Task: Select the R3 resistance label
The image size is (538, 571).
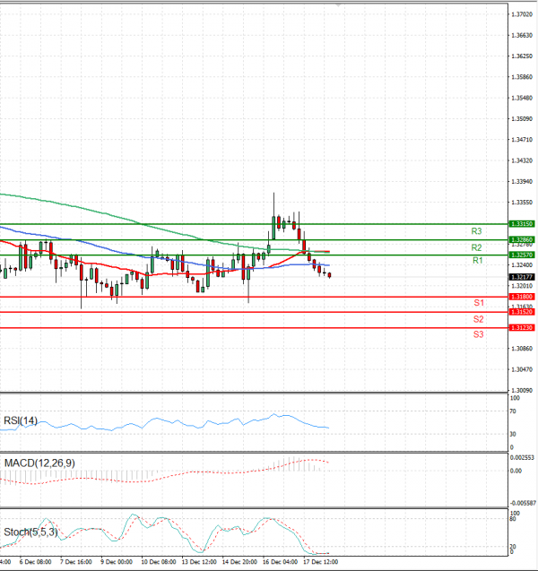Action: [x=476, y=231]
